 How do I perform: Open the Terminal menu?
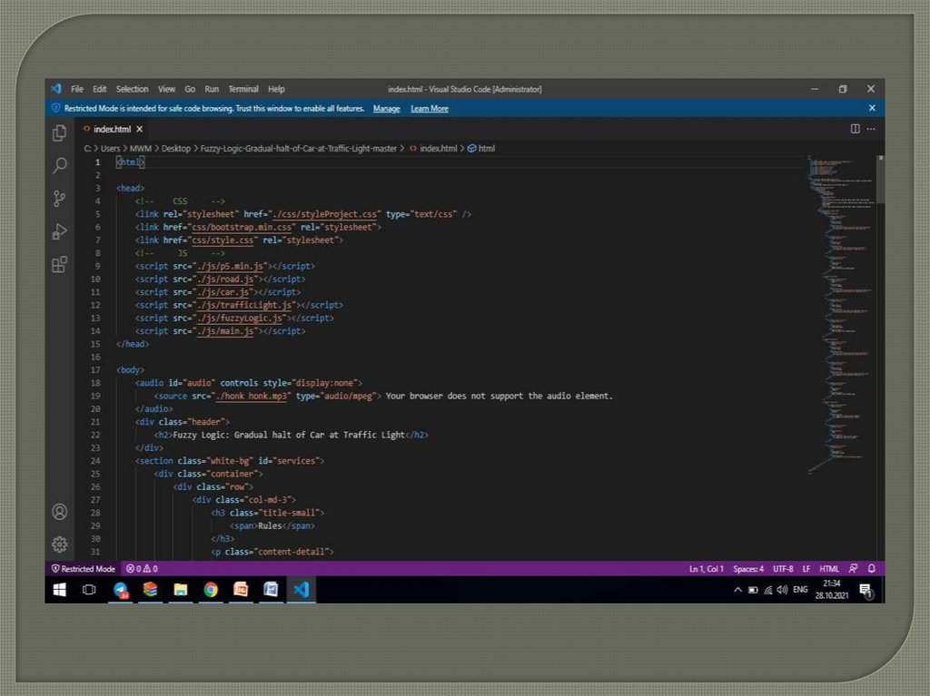(x=243, y=89)
